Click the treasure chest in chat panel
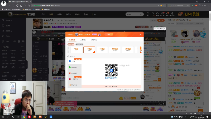 [197, 93]
